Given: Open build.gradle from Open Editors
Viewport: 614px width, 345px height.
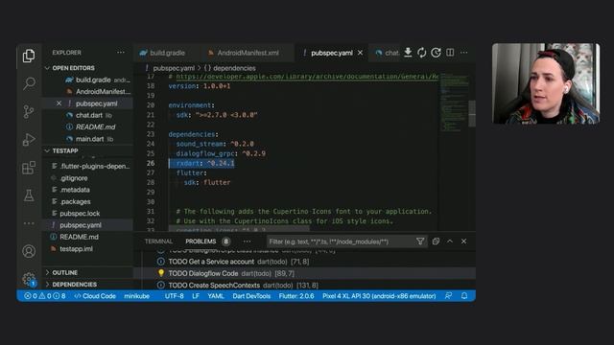Looking at the screenshot, I should tap(93, 80).
